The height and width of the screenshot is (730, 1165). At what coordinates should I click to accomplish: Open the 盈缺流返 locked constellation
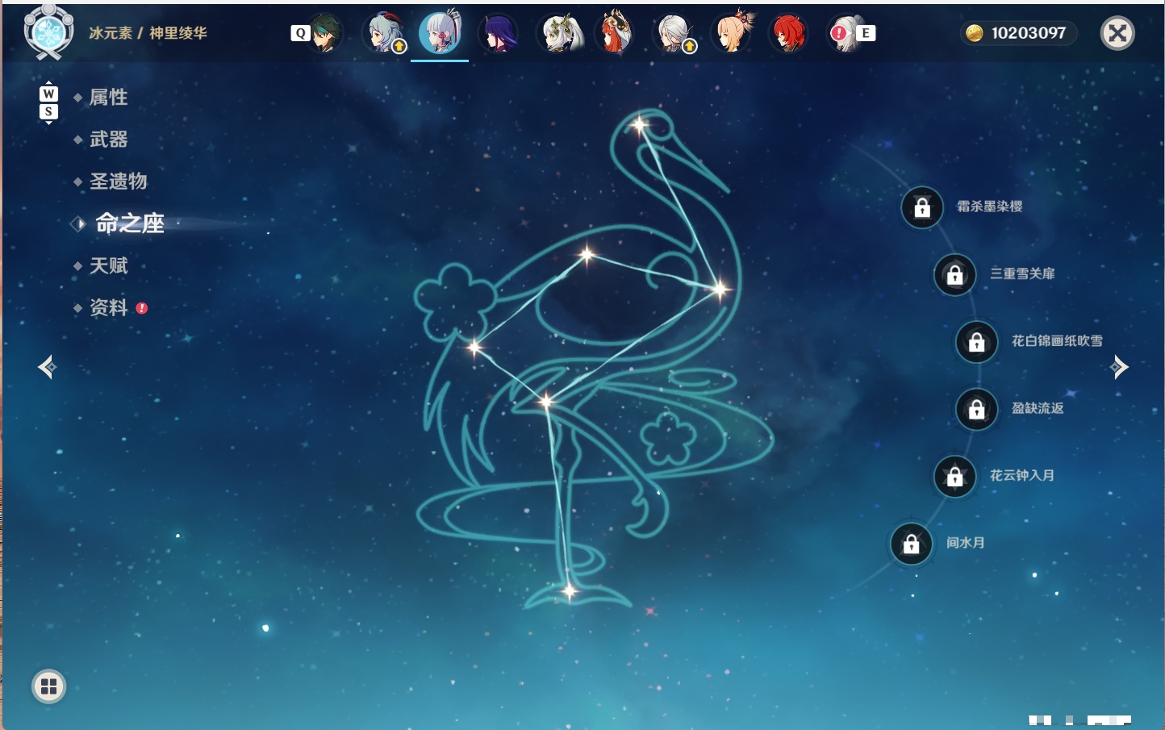pos(977,410)
